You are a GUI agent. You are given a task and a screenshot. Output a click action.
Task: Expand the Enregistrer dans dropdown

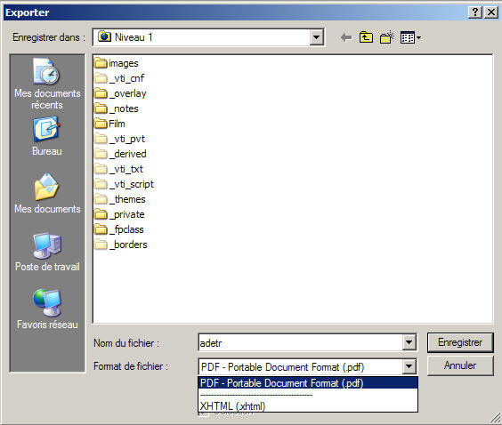316,37
